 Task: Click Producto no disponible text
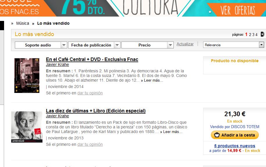[235, 61]
